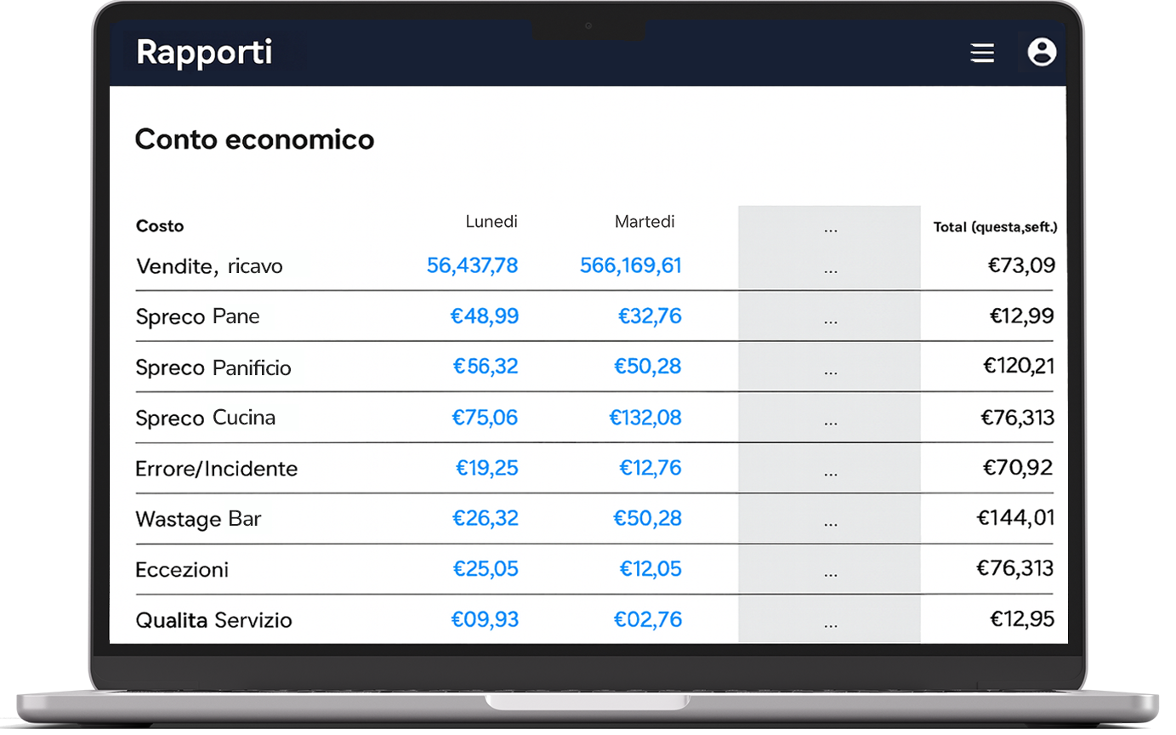This screenshot has width=1176, height=735.
Task: Open the Lunedi column header
Action: pos(491,221)
